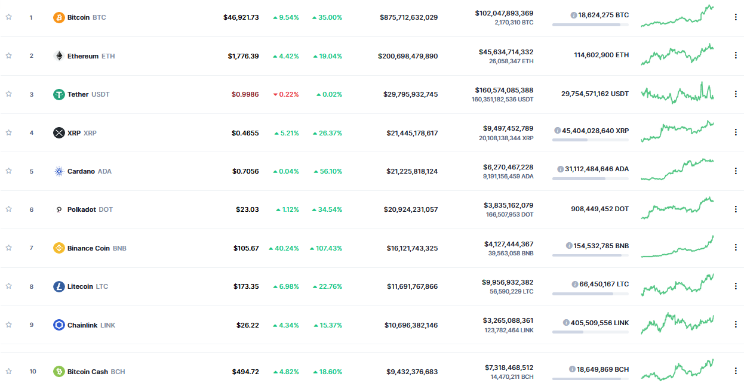Viewport: 744px width, 389px height.
Task: Click the Tether green logo icon
Action: pyautogui.click(x=59, y=94)
